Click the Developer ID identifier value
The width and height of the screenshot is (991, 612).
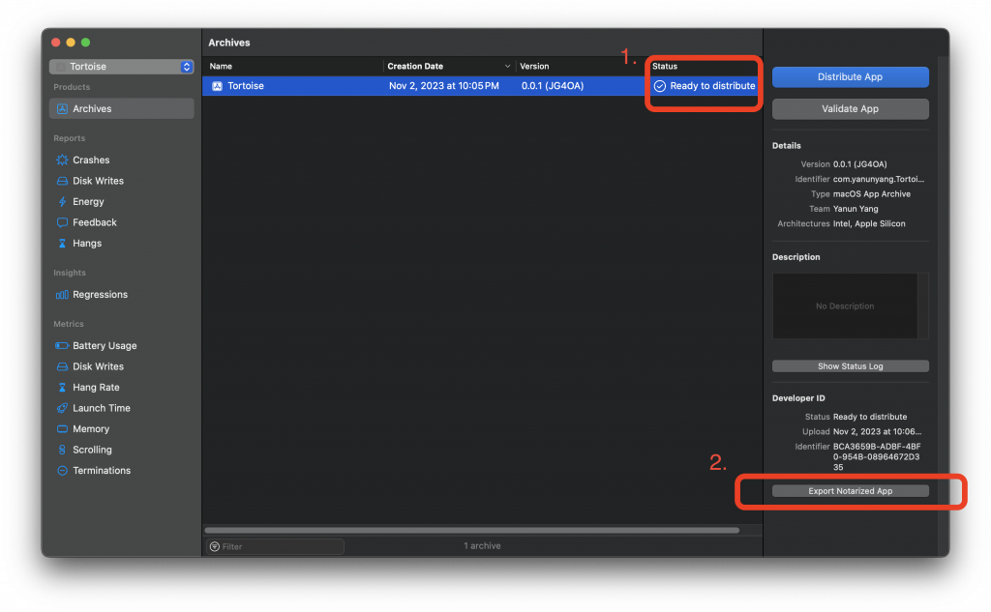point(877,456)
